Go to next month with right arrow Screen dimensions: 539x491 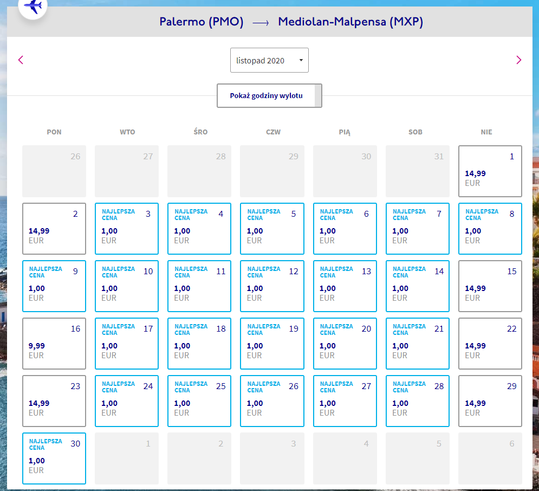tap(519, 60)
